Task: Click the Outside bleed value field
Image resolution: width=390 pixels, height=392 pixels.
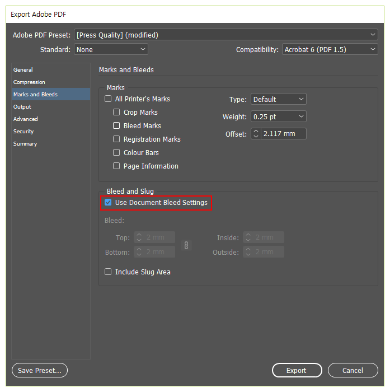Action: tap(269, 252)
